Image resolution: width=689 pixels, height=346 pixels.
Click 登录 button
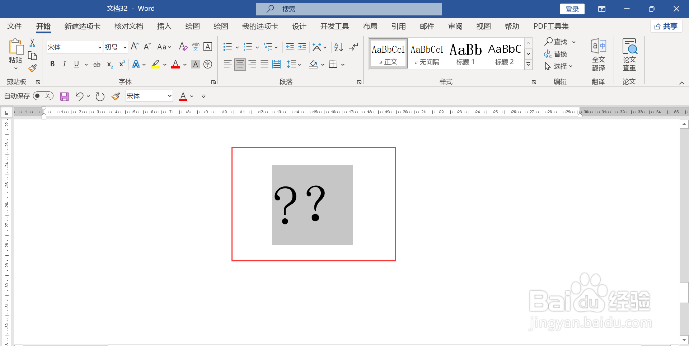click(x=572, y=9)
